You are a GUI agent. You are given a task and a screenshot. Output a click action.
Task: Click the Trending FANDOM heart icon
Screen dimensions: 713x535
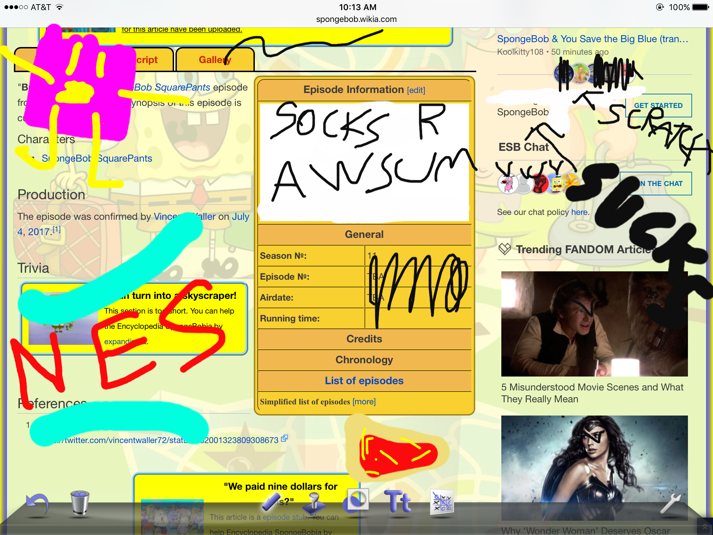tap(504, 249)
